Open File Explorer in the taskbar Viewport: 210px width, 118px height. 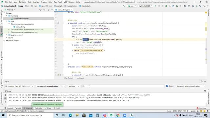(77, 115)
